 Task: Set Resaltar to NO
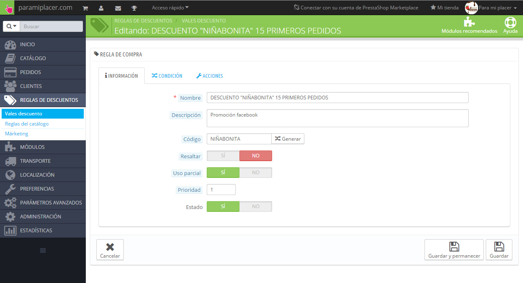tap(256, 156)
